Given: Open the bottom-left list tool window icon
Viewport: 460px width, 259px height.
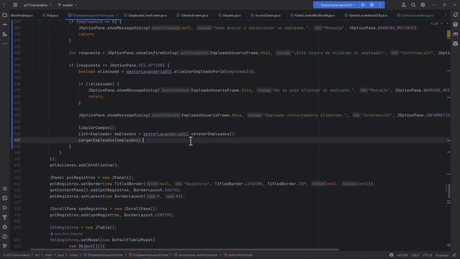Looking at the screenshot, I should [5, 188].
